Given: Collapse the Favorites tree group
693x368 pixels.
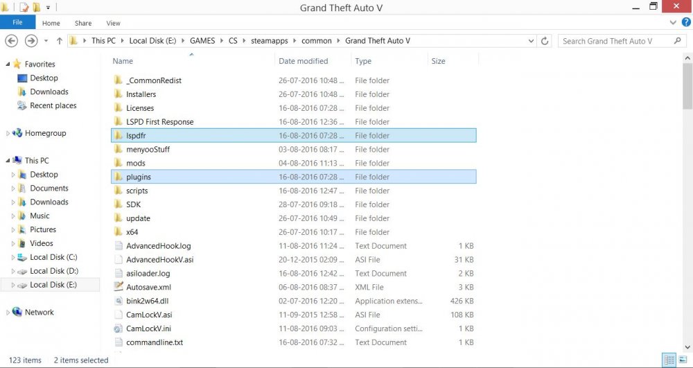Looking at the screenshot, I should click(x=8, y=64).
